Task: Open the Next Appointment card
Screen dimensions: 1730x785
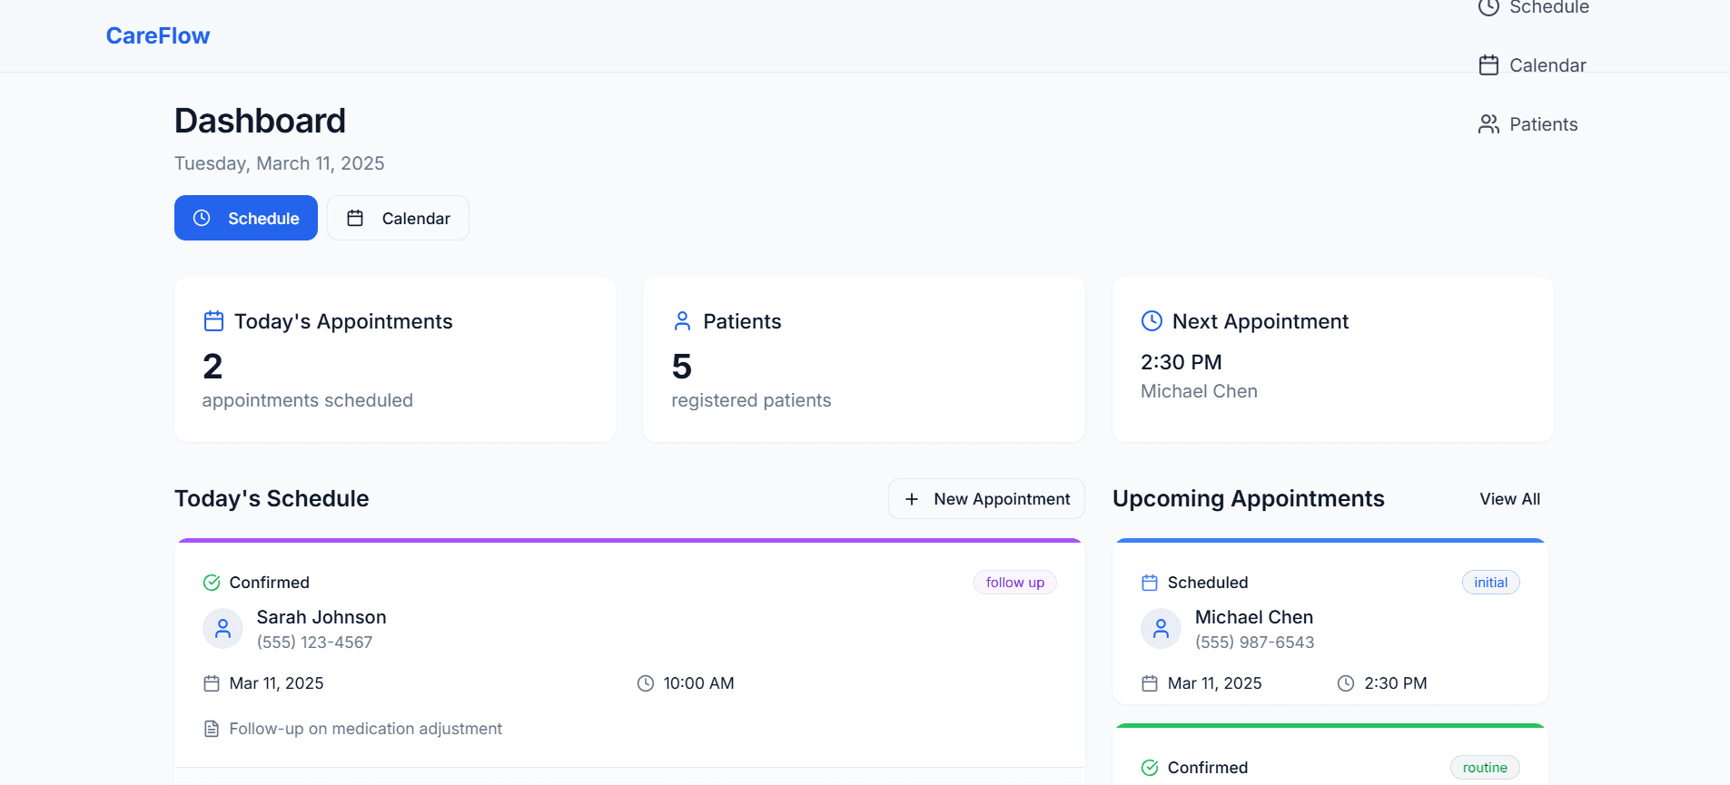Action: tap(1333, 359)
